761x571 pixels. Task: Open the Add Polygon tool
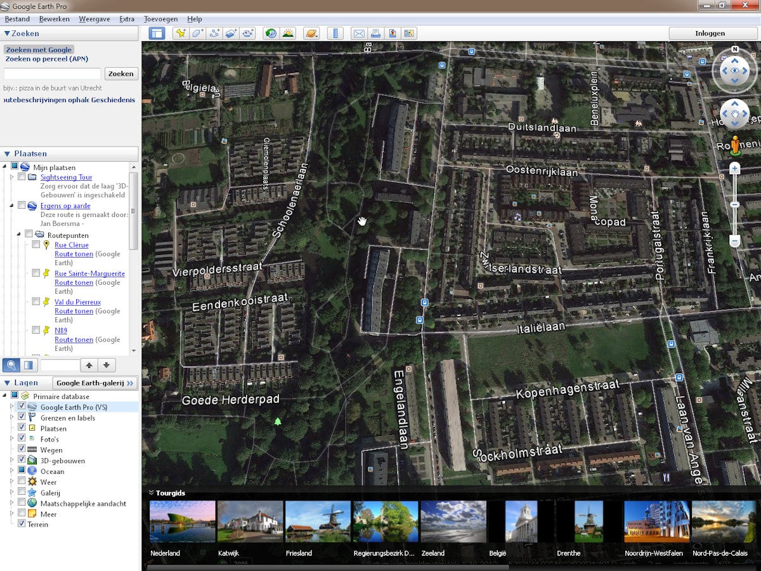(x=197, y=33)
